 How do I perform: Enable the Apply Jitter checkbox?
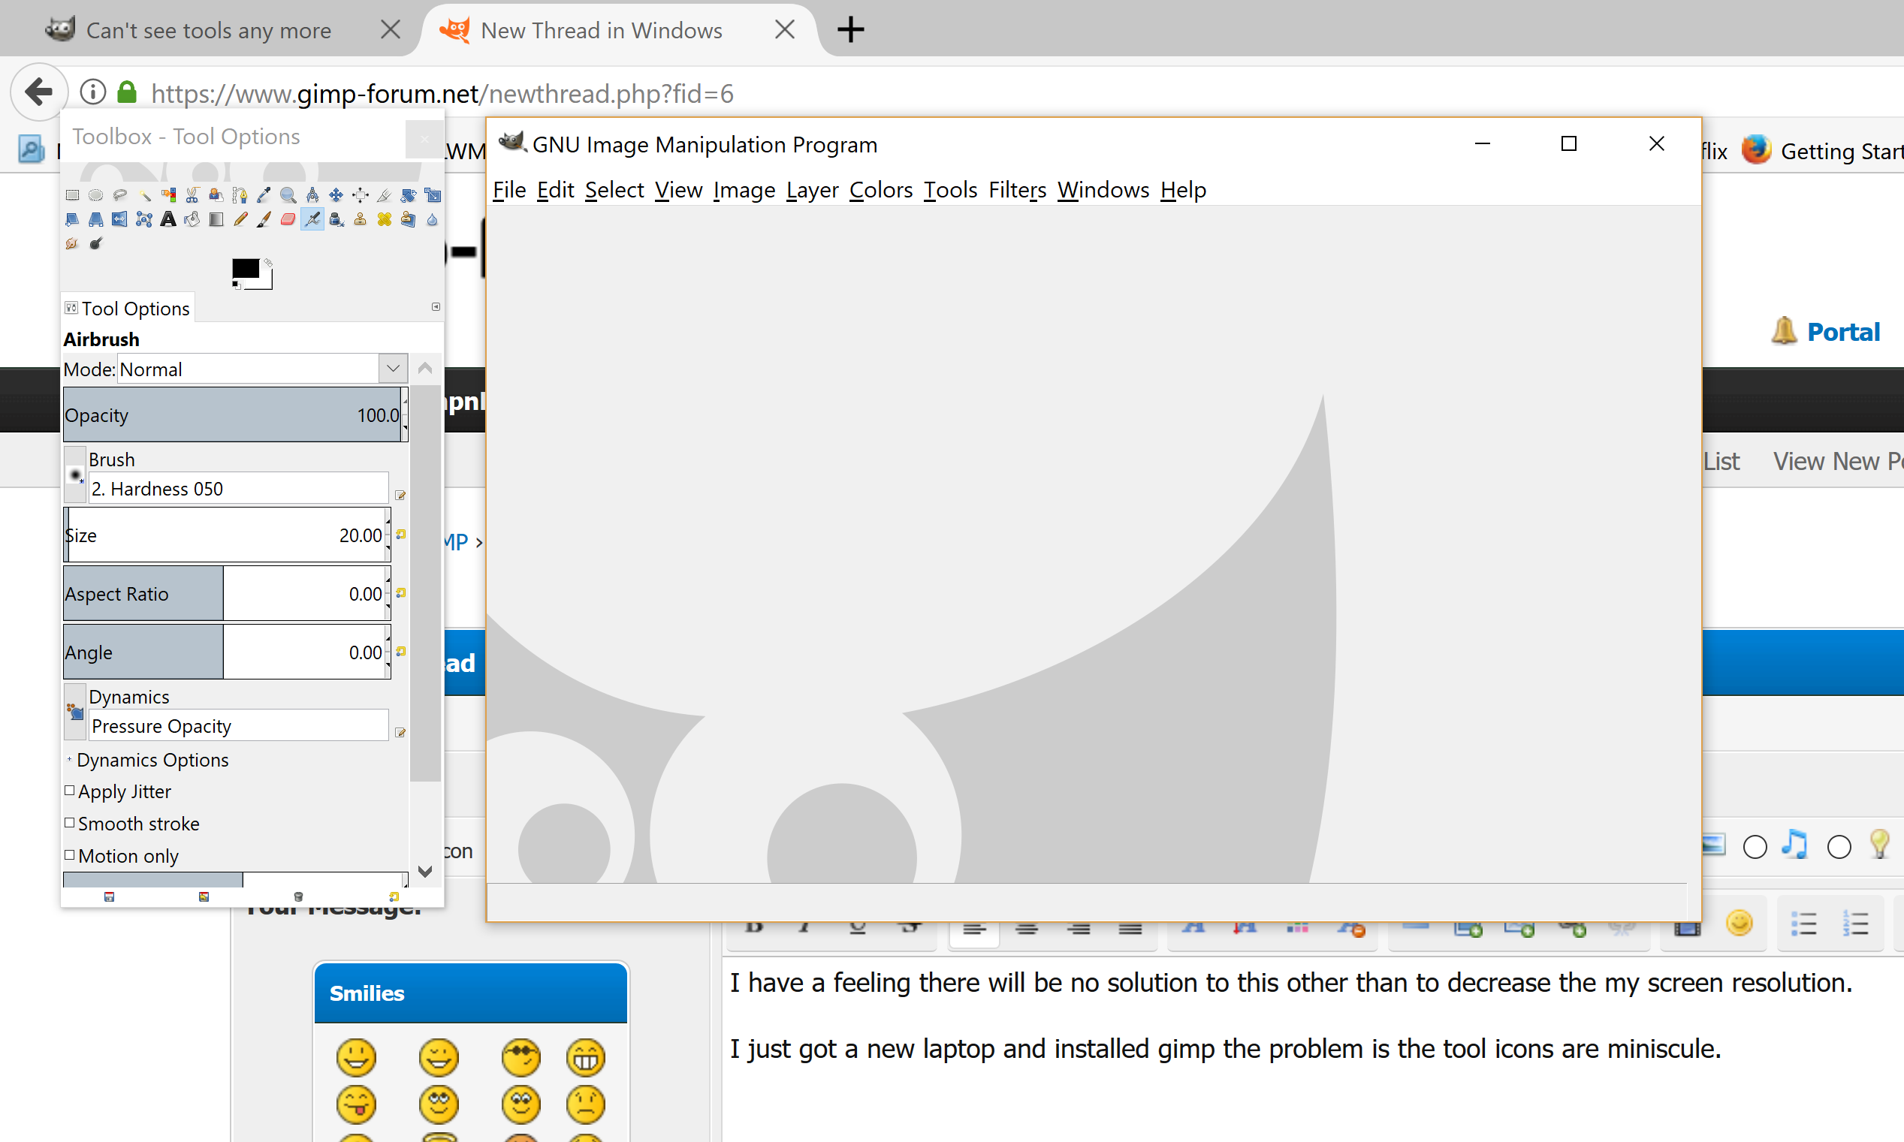pos(70,791)
